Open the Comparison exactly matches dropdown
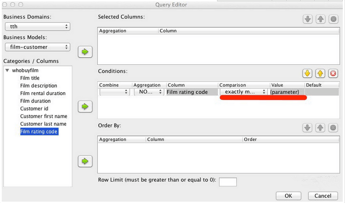 click(x=244, y=92)
